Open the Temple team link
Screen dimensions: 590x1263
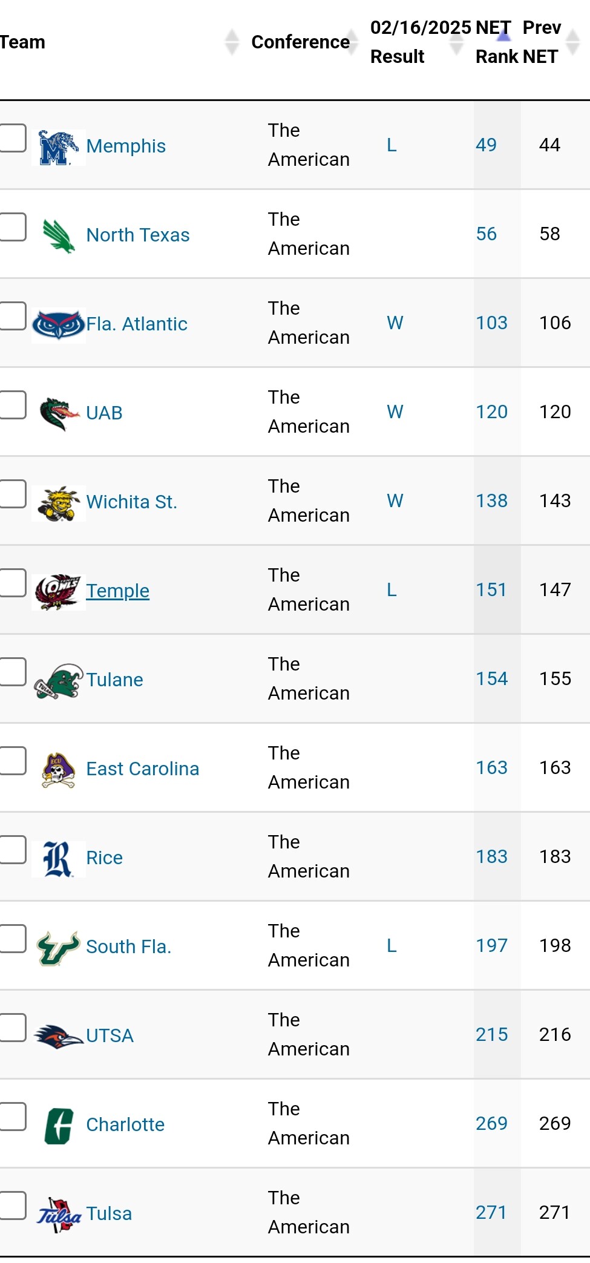[117, 591]
